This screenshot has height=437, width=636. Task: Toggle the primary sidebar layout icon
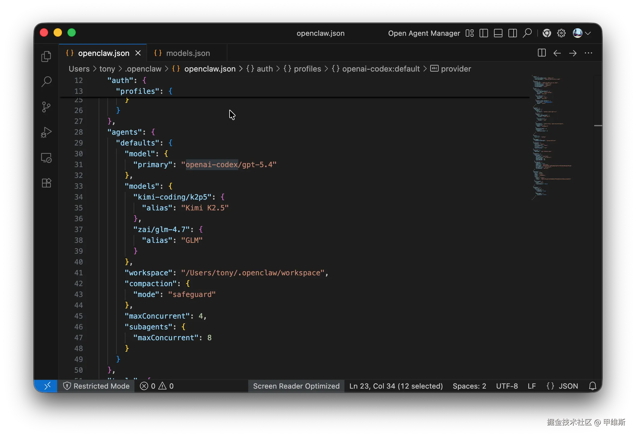click(483, 33)
